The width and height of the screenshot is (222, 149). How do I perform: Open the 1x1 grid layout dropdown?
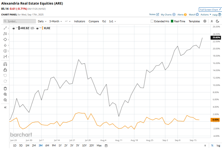tap(112, 21)
